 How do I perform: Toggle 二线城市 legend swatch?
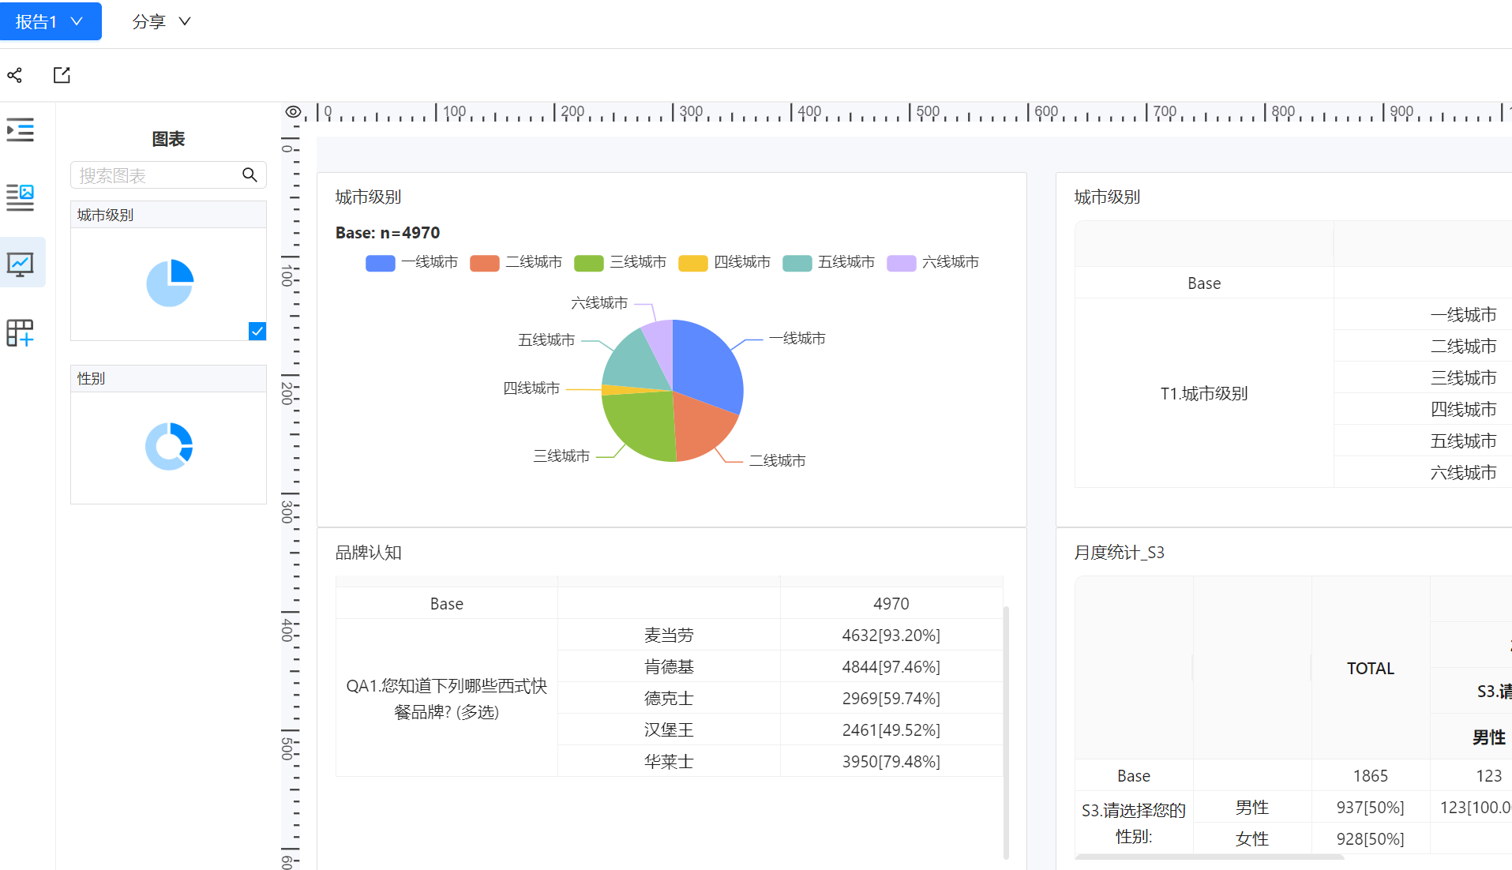click(485, 263)
